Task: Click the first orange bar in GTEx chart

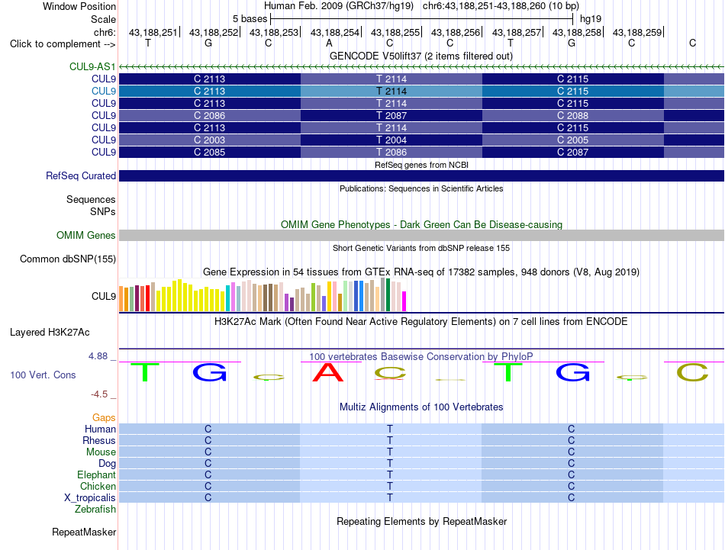Action: [121, 298]
